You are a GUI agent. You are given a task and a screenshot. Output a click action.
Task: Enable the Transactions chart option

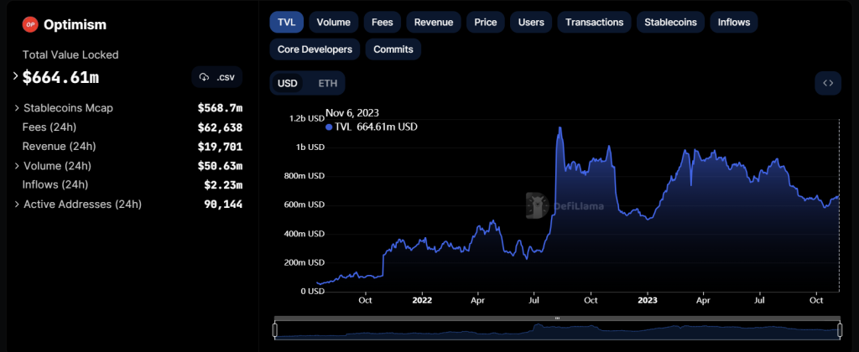[x=595, y=23]
